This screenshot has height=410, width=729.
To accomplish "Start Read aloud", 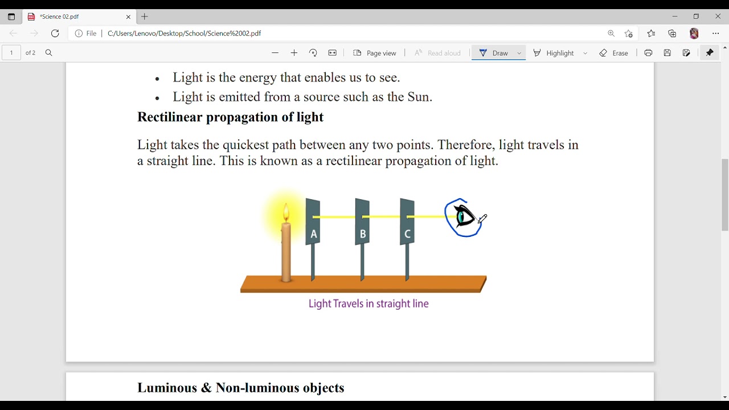I will pyautogui.click(x=437, y=53).
